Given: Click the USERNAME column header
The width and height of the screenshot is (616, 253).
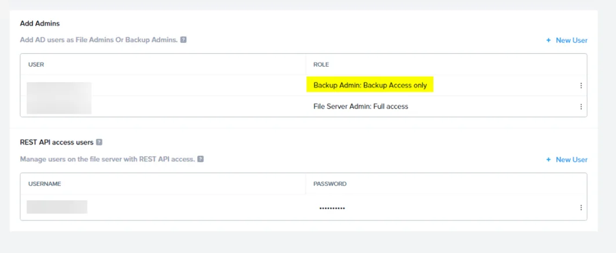Looking at the screenshot, I should [45, 184].
